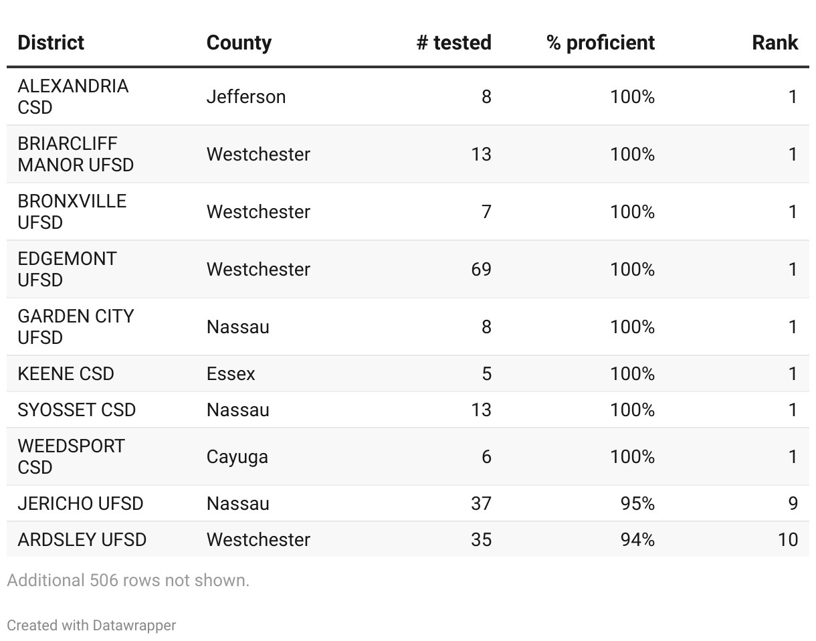Viewport: 816px width, 641px height.
Task: Select the ARDSLEY UFSD district cell
Action: [x=82, y=539]
